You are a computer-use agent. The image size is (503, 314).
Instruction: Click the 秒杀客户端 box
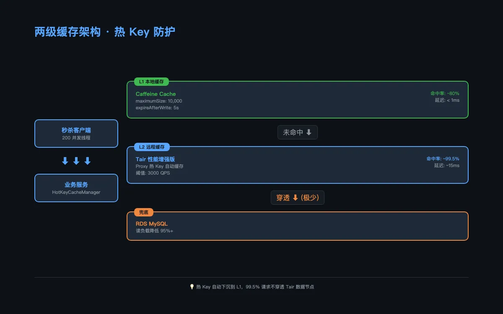tap(76, 134)
